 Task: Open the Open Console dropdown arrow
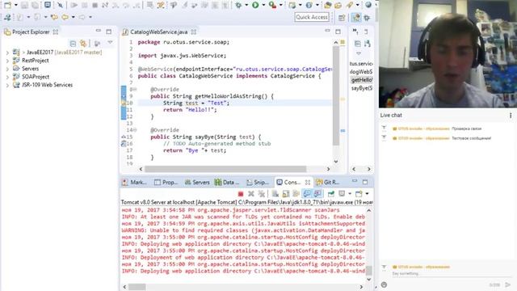367,194
